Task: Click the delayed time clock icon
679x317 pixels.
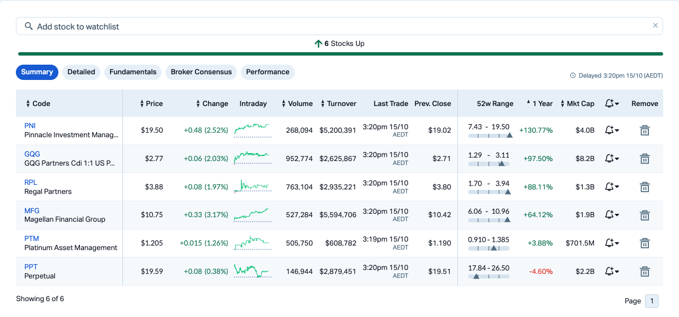Action: pos(572,75)
